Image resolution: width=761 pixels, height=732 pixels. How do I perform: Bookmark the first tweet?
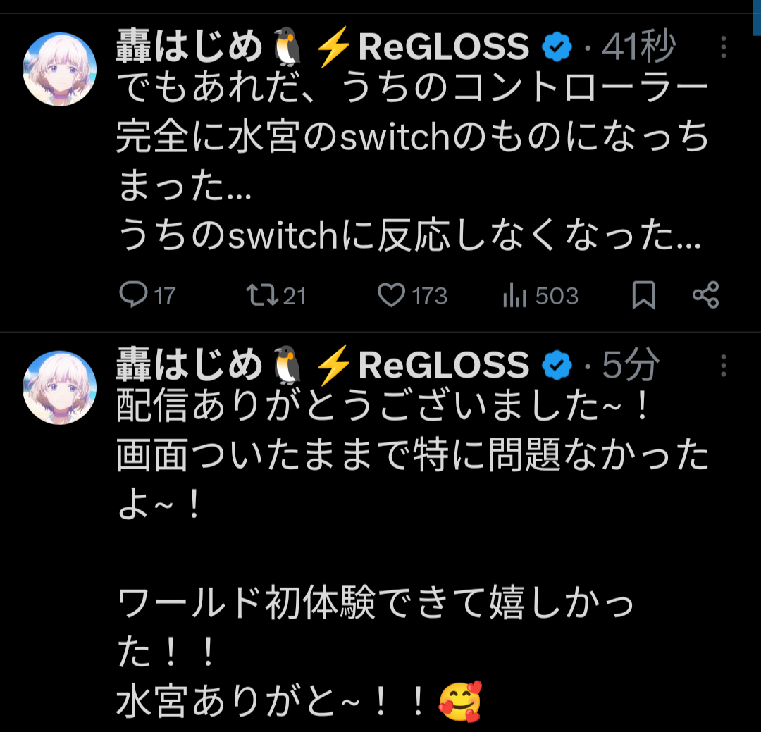(643, 294)
